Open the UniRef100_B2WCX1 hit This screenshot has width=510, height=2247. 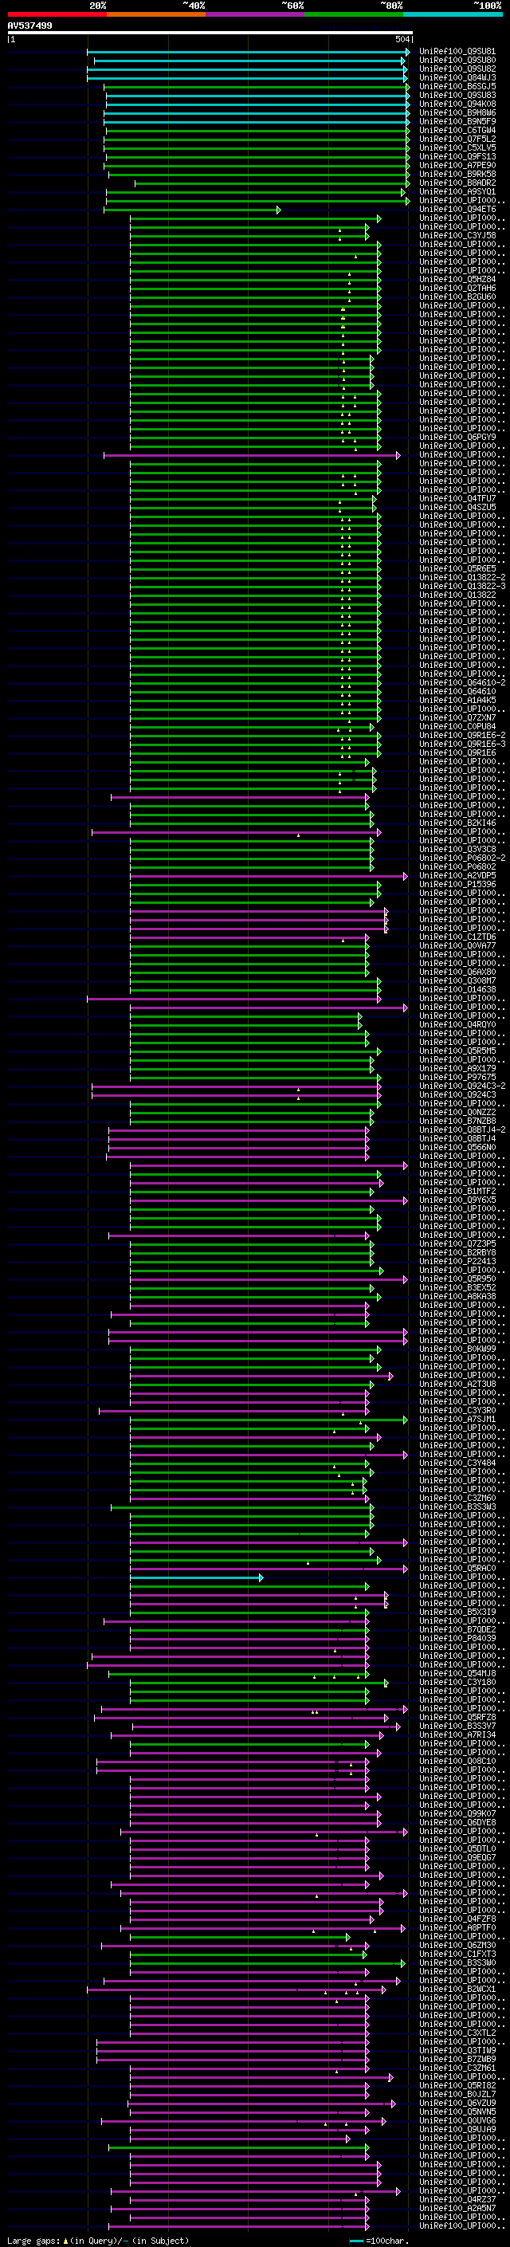457,1989
